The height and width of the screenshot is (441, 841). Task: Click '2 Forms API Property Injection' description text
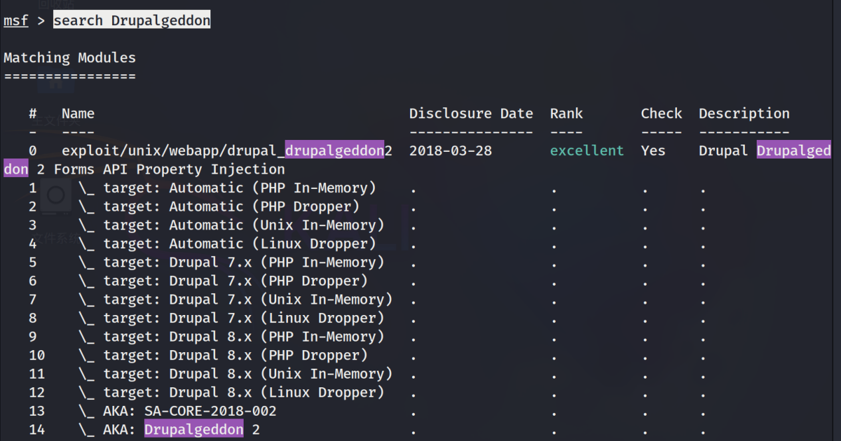point(161,169)
